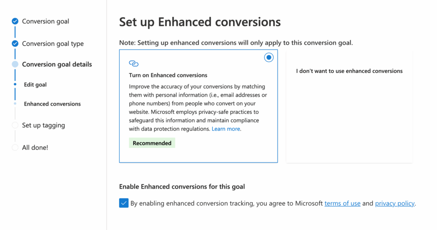437x230 pixels.
Task: Jump to Set up tagging step
Action: pos(44,125)
